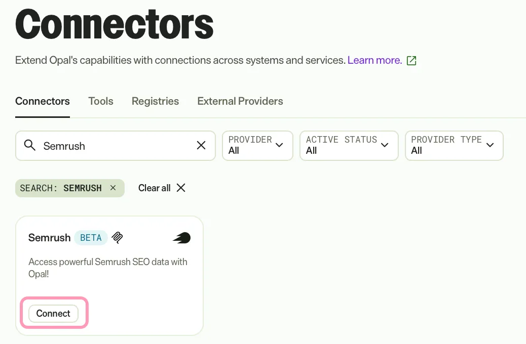526x344 pixels.
Task: Open the Registries tab
Action: click(156, 101)
